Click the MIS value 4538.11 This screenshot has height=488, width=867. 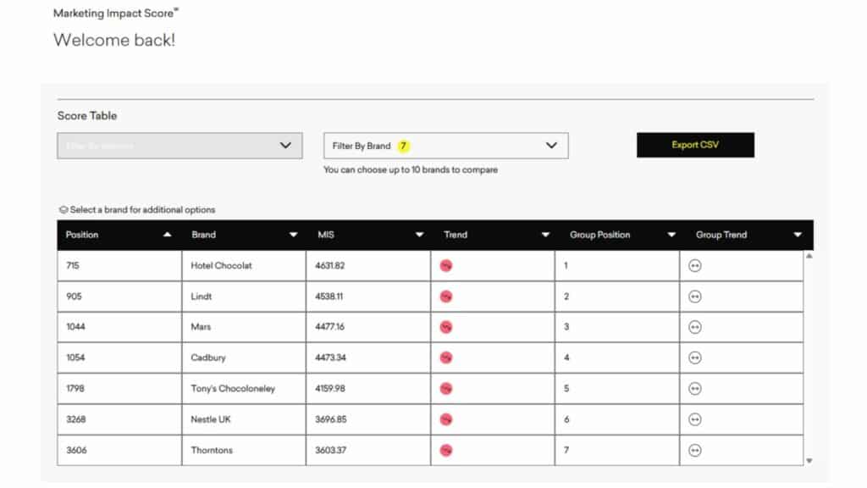(x=329, y=297)
